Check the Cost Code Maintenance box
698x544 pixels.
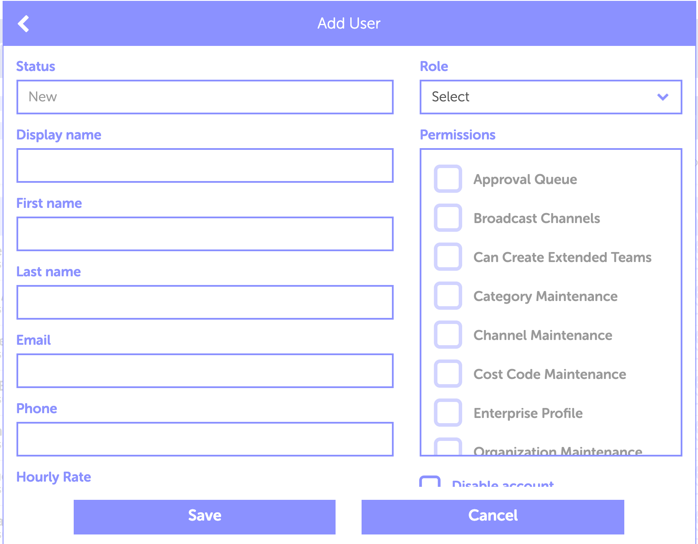[x=448, y=373]
